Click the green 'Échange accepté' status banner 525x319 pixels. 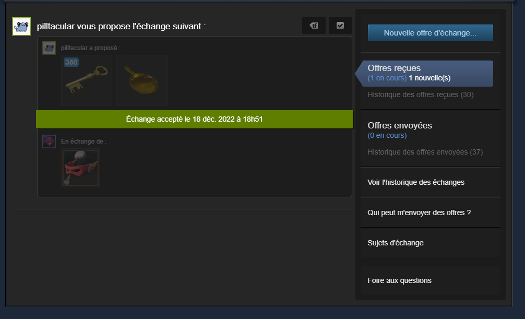click(195, 119)
